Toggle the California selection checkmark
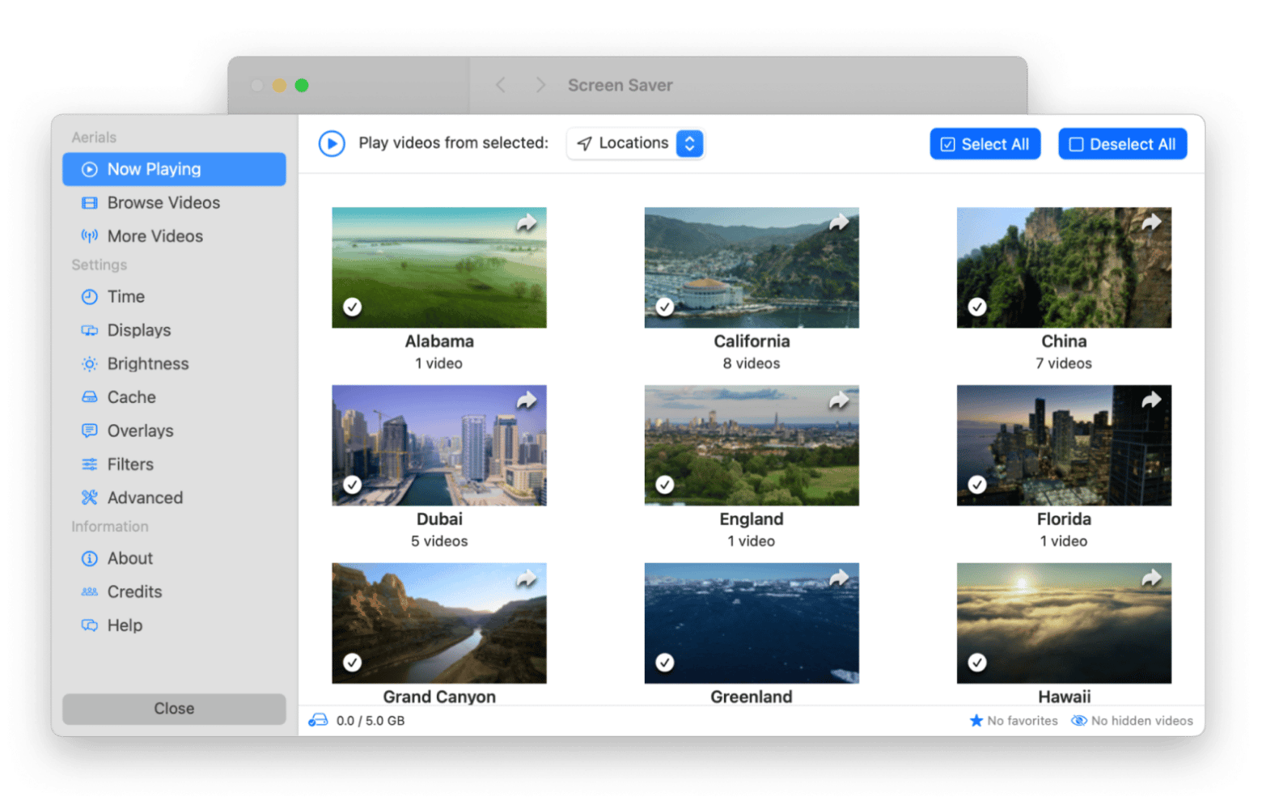The width and height of the screenshot is (1262, 801). (665, 307)
